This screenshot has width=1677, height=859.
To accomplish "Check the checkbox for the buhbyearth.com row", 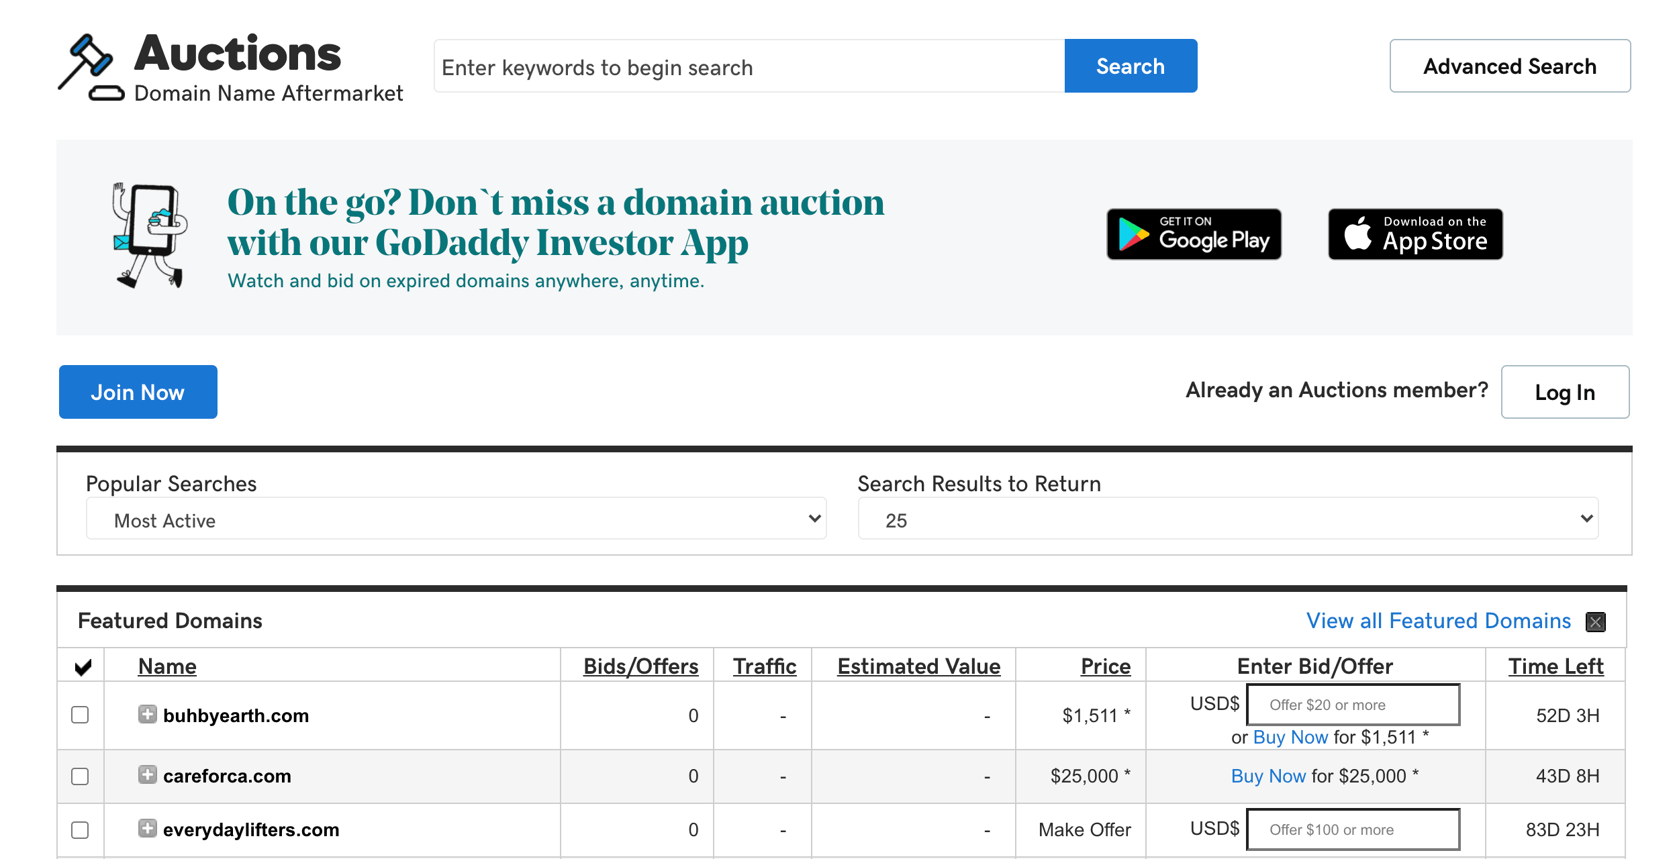I will tap(80, 715).
